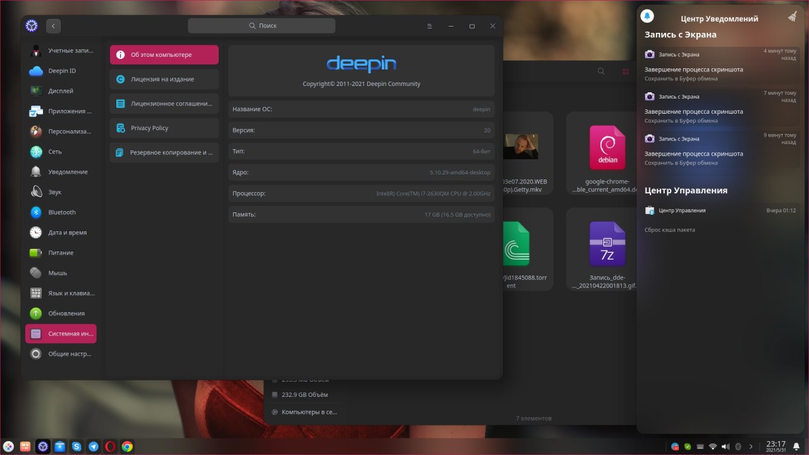
Task: Select Компьютеры в сети in file manager
Action: click(x=304, y=412)
